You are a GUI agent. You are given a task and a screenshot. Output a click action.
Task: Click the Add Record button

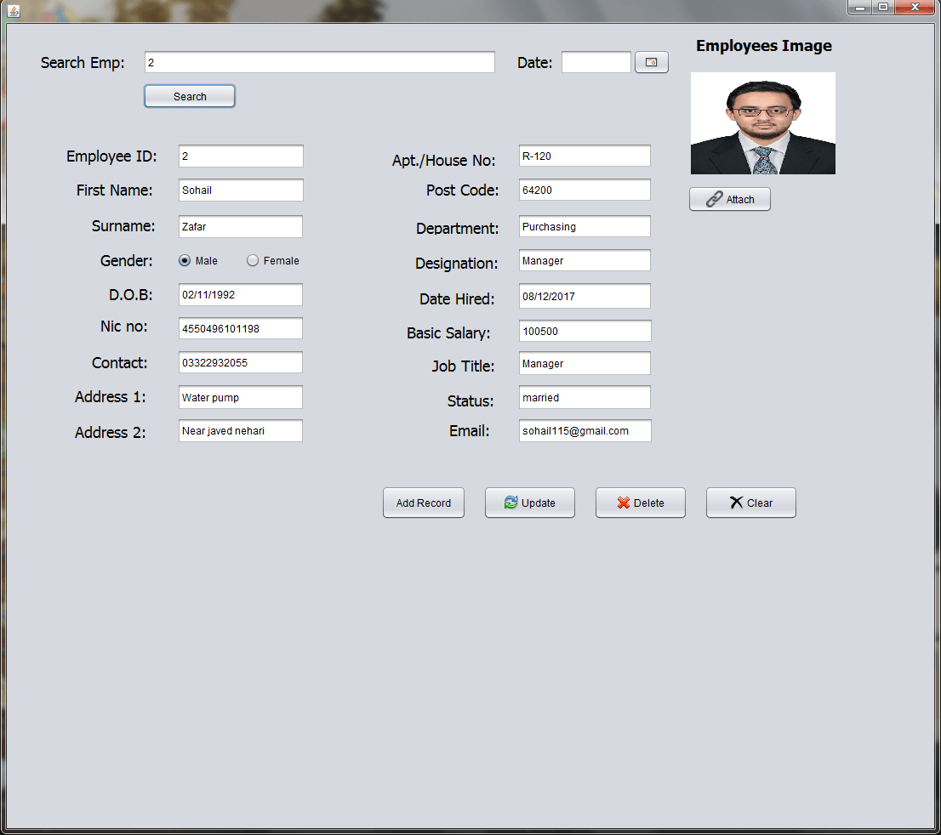[423, 503]
